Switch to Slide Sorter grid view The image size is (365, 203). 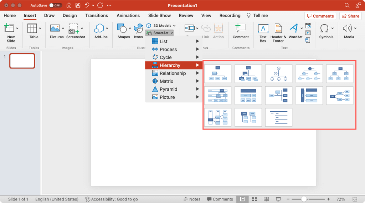(x=255, y=199)
